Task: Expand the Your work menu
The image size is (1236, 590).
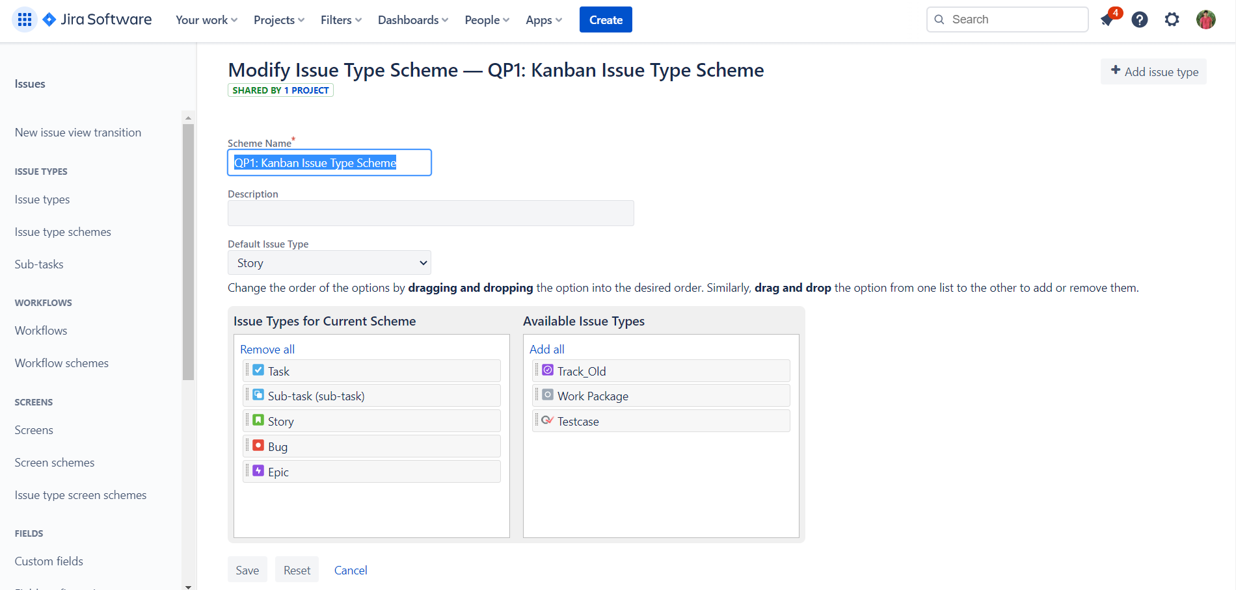Action: point(207,20)
